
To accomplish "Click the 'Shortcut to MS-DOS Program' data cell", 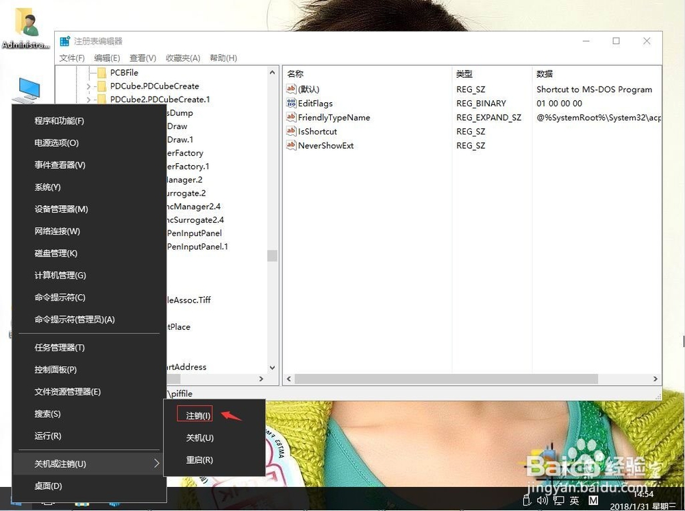I will [594, 89].
